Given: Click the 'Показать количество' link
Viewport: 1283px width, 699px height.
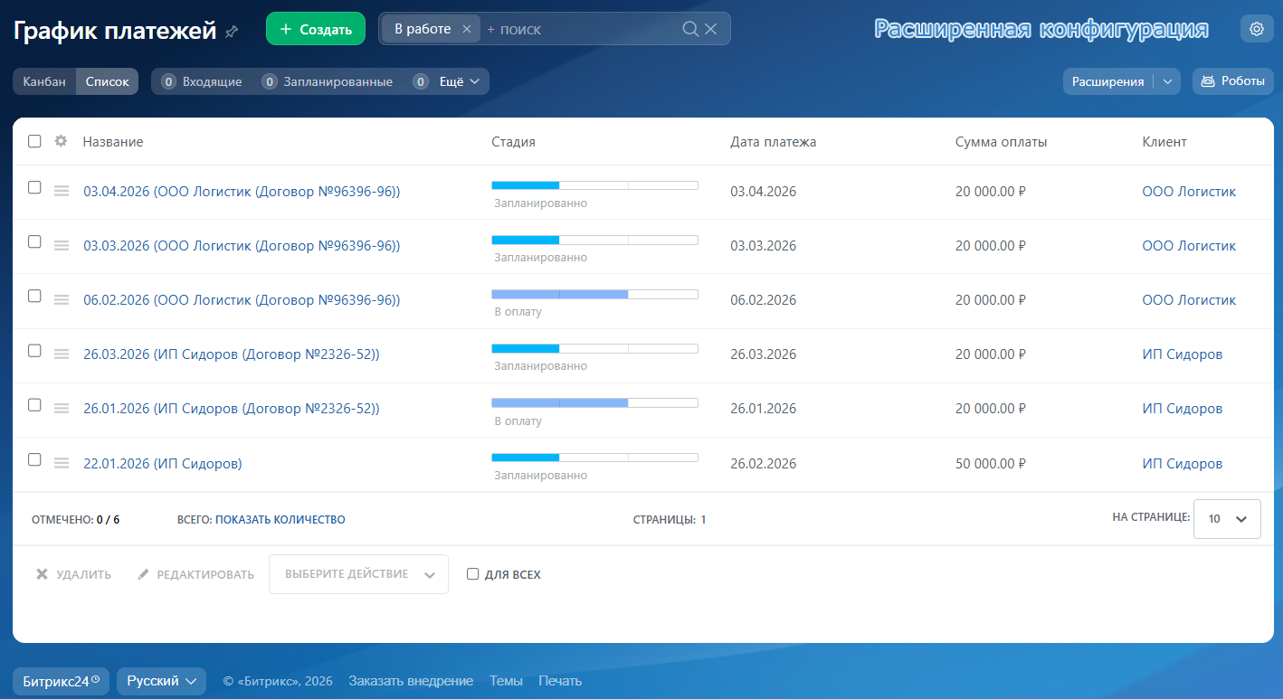Looking at the screenshot, I should coord(280,519).
